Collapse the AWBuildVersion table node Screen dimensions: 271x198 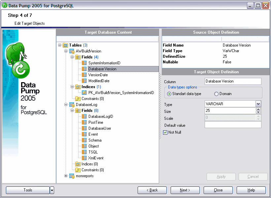coord(66,51)
